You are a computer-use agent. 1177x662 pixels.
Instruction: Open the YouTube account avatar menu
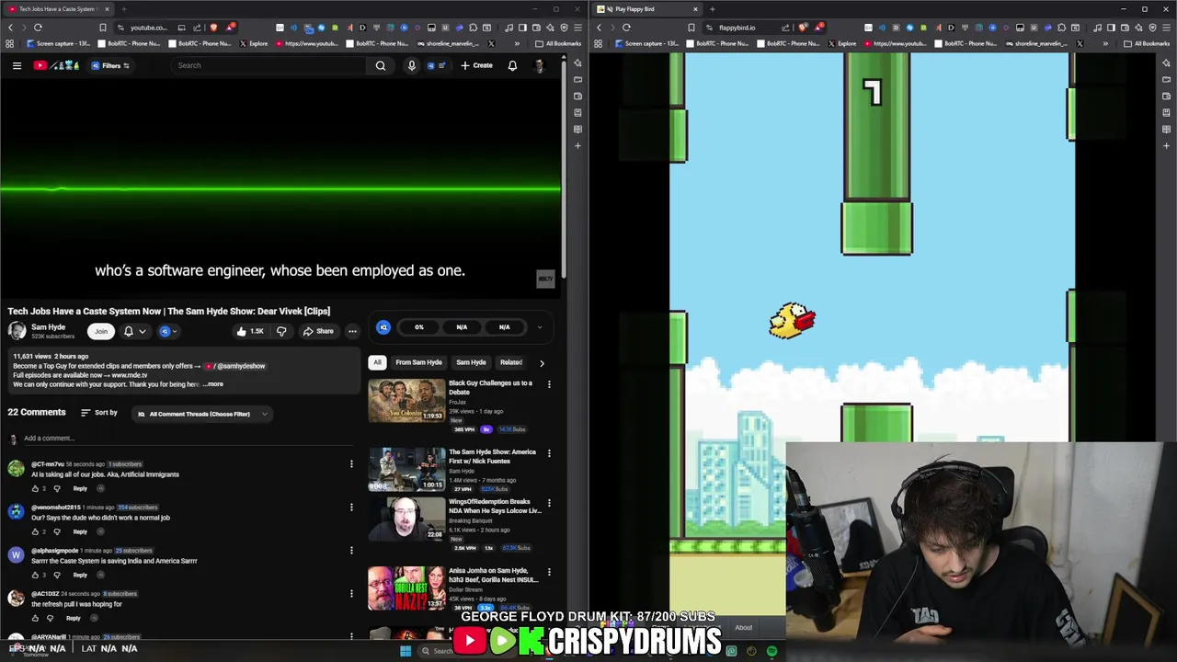(x=540, y=65)
